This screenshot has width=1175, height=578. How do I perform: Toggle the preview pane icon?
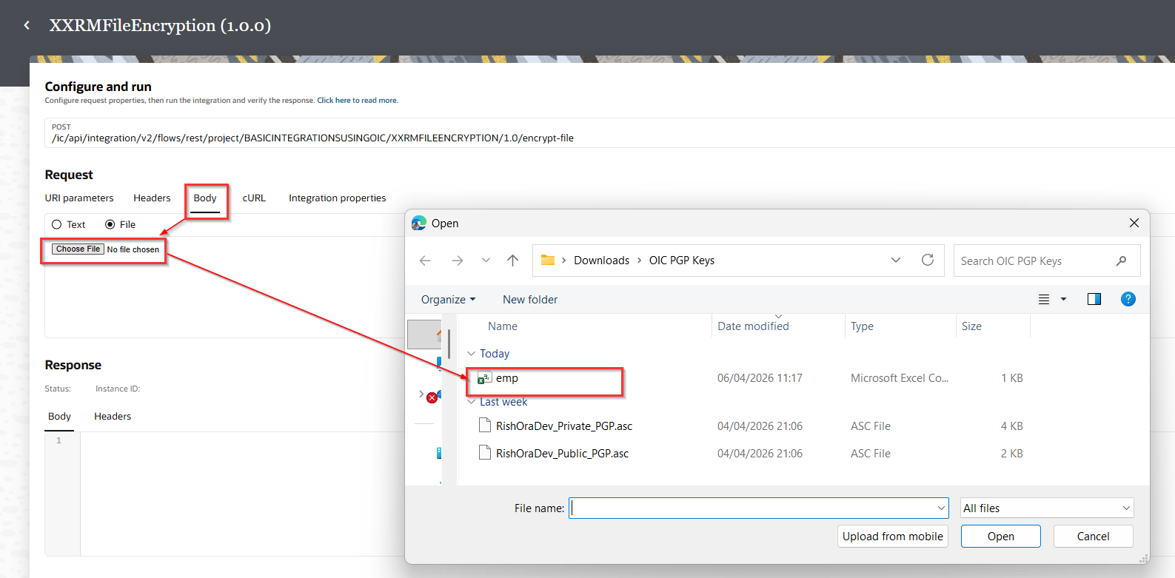click(1094, 299)
